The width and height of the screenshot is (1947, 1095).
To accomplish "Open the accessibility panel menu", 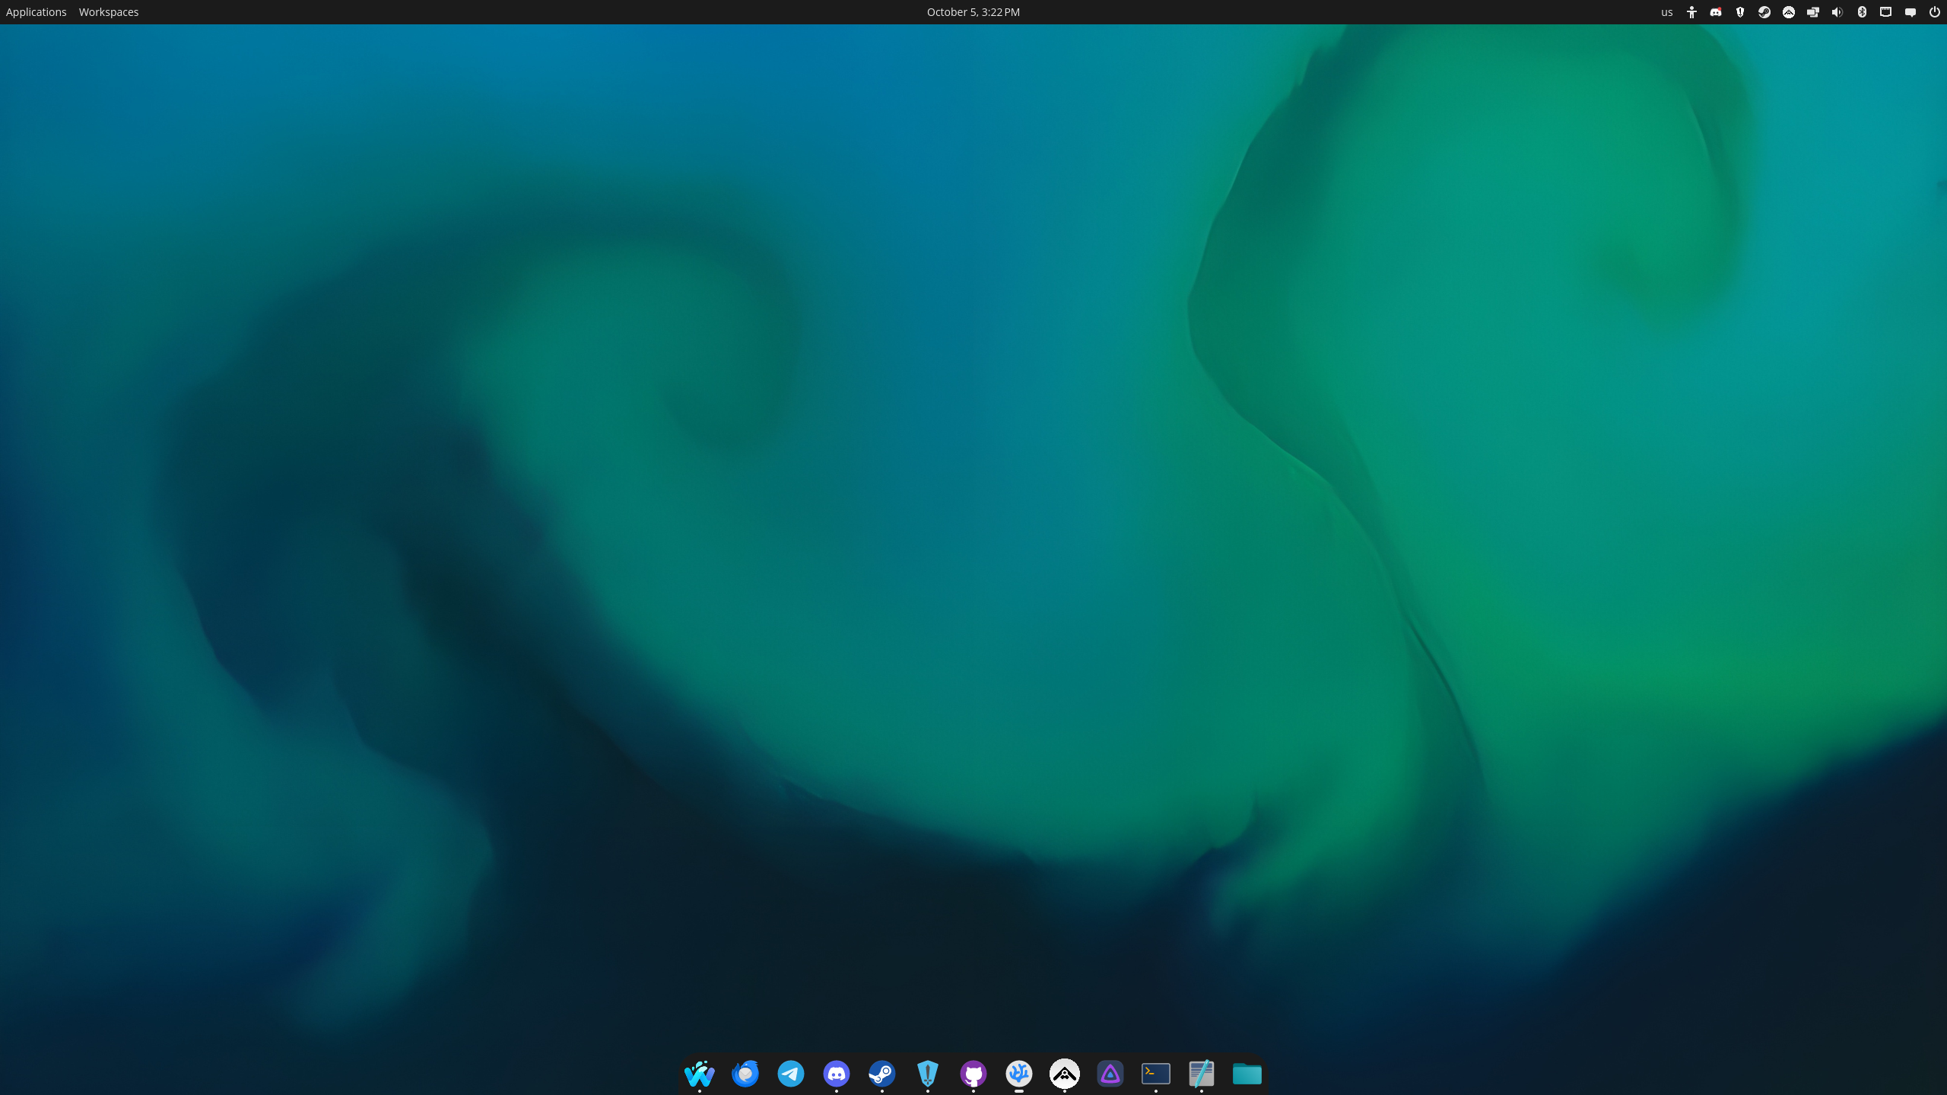I will click(x=1691, y=12).
